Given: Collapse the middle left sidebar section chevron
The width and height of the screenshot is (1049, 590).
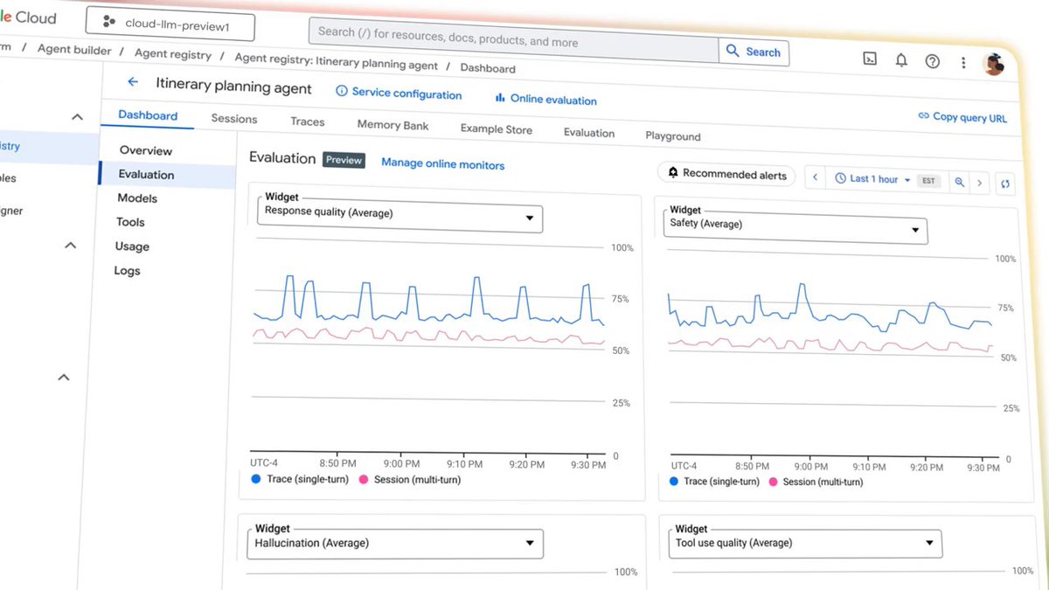Looking at the screenshot, I should (71, 246).
